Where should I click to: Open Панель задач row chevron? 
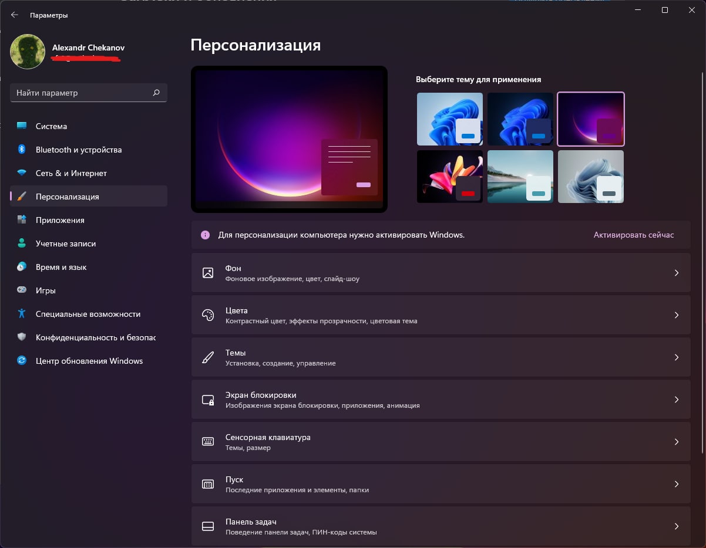[676, 526]
